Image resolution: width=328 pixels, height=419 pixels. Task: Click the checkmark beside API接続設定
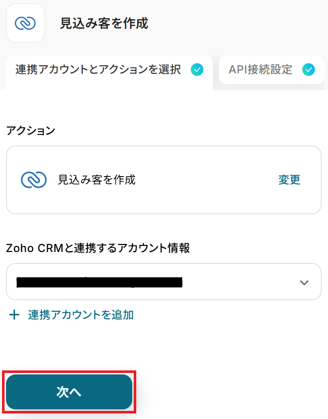[308, 70]
